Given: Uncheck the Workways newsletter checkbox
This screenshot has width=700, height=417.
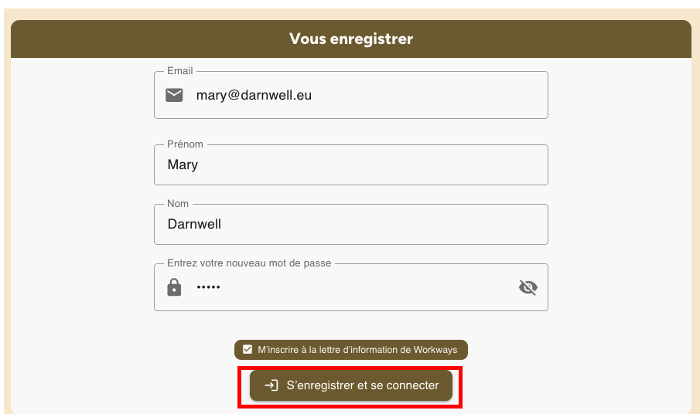Looking at the screenshot, I should (x=248, y=350).
